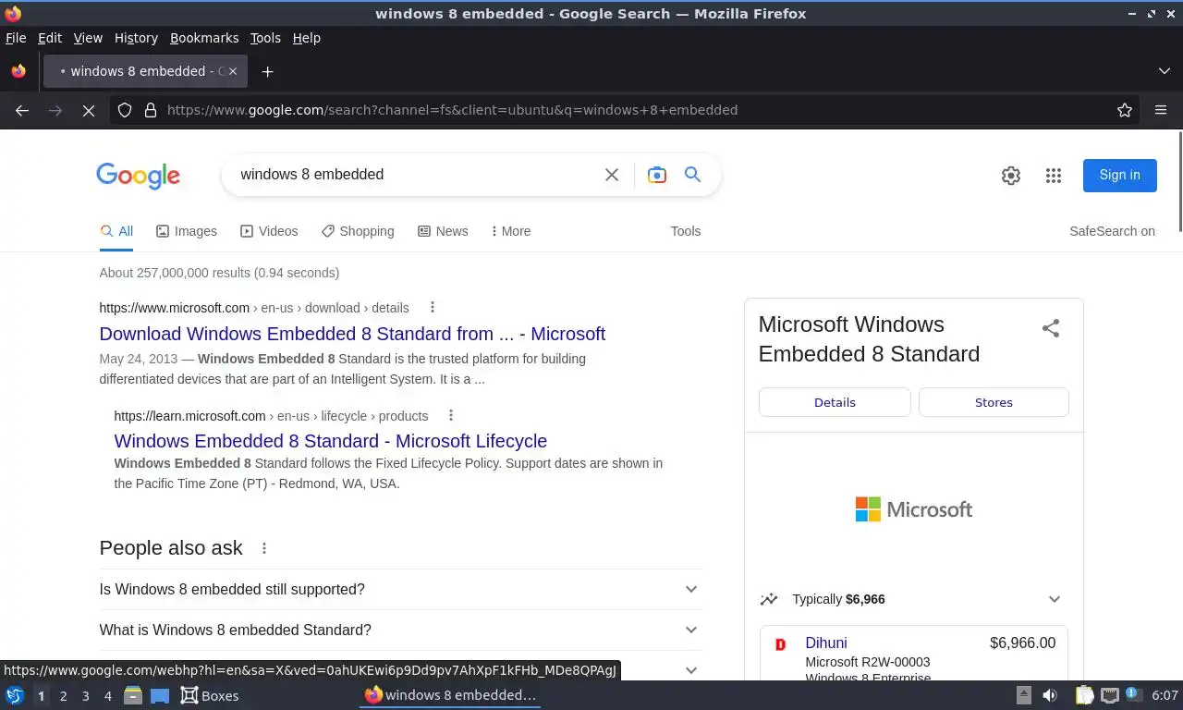Click the SafeSearch on setting
Viewport: 1183px width, 710px height.
[1112, 231]
